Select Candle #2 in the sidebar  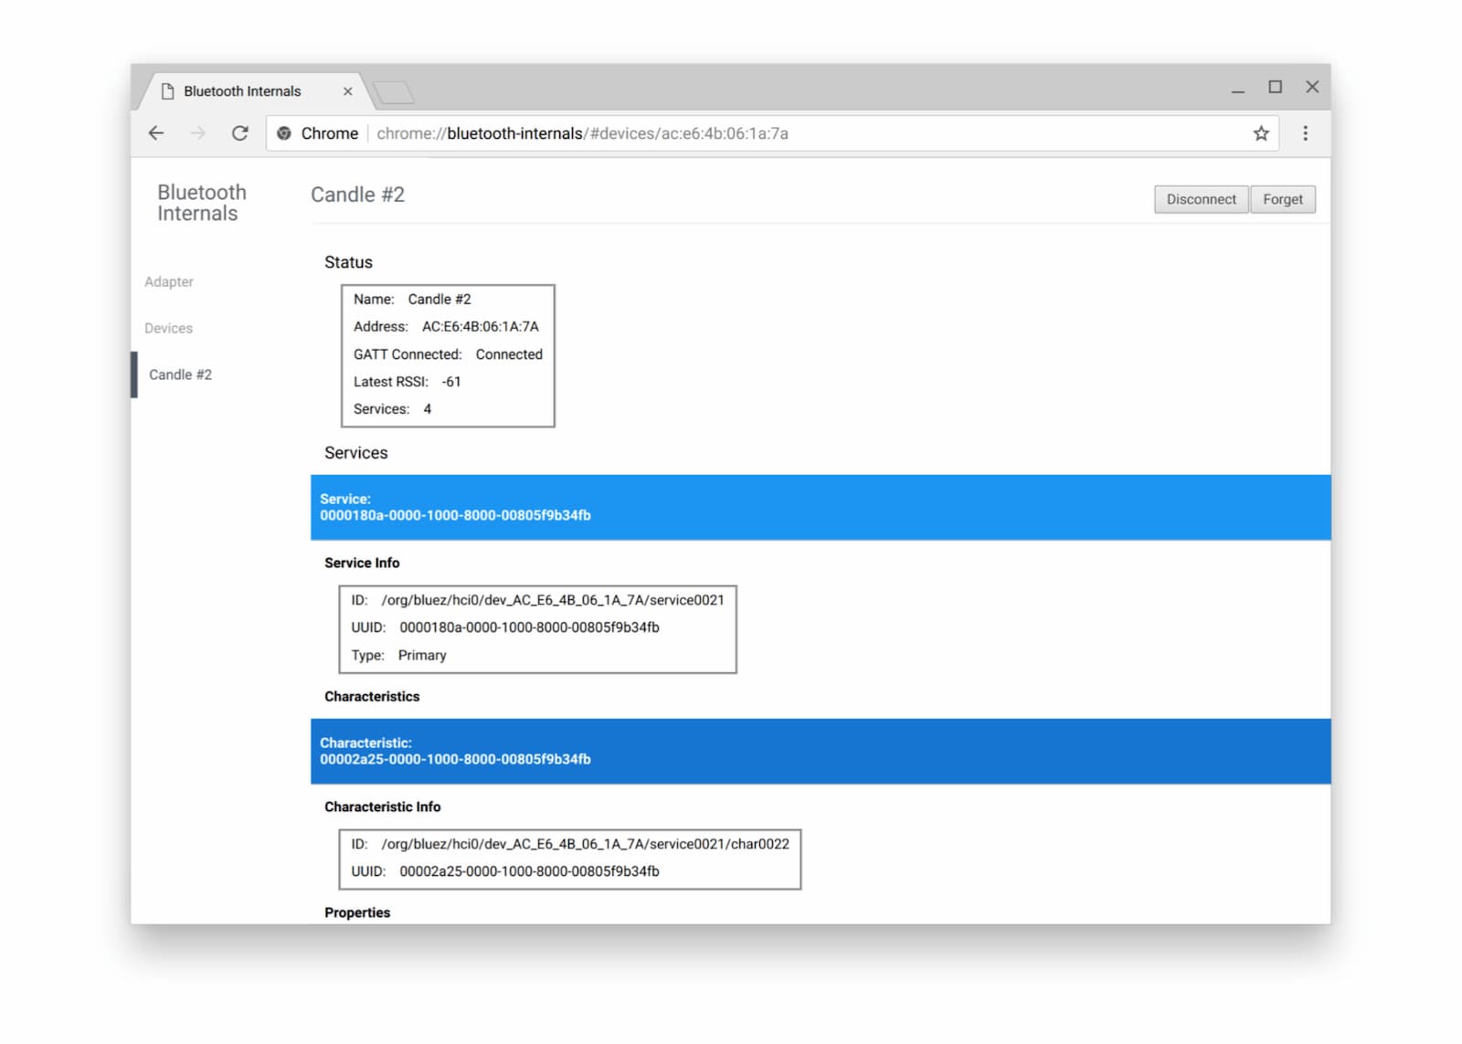[x=181, y=374]
